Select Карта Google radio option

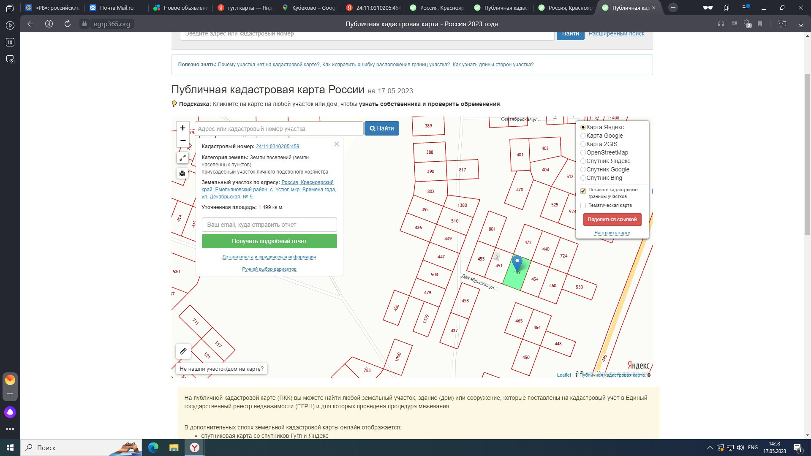click(583, 136)
